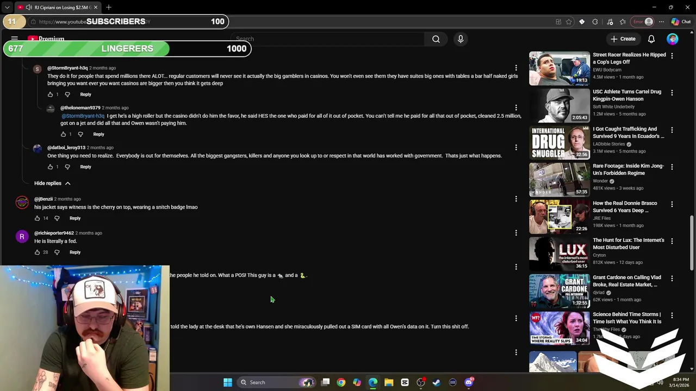The height and width of the screenshot is (391, 696).
Task: Open options menu for datboi_leroy313's comment
Action: pyautogui.click(x=516, y=147)
